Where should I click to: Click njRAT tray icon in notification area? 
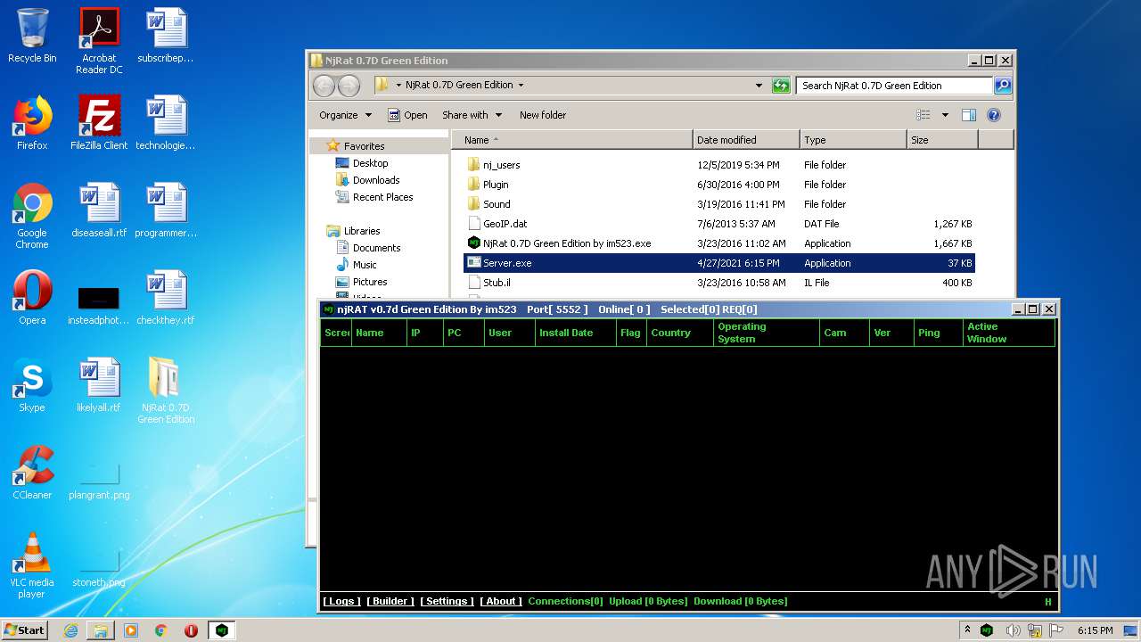(987, 630)
